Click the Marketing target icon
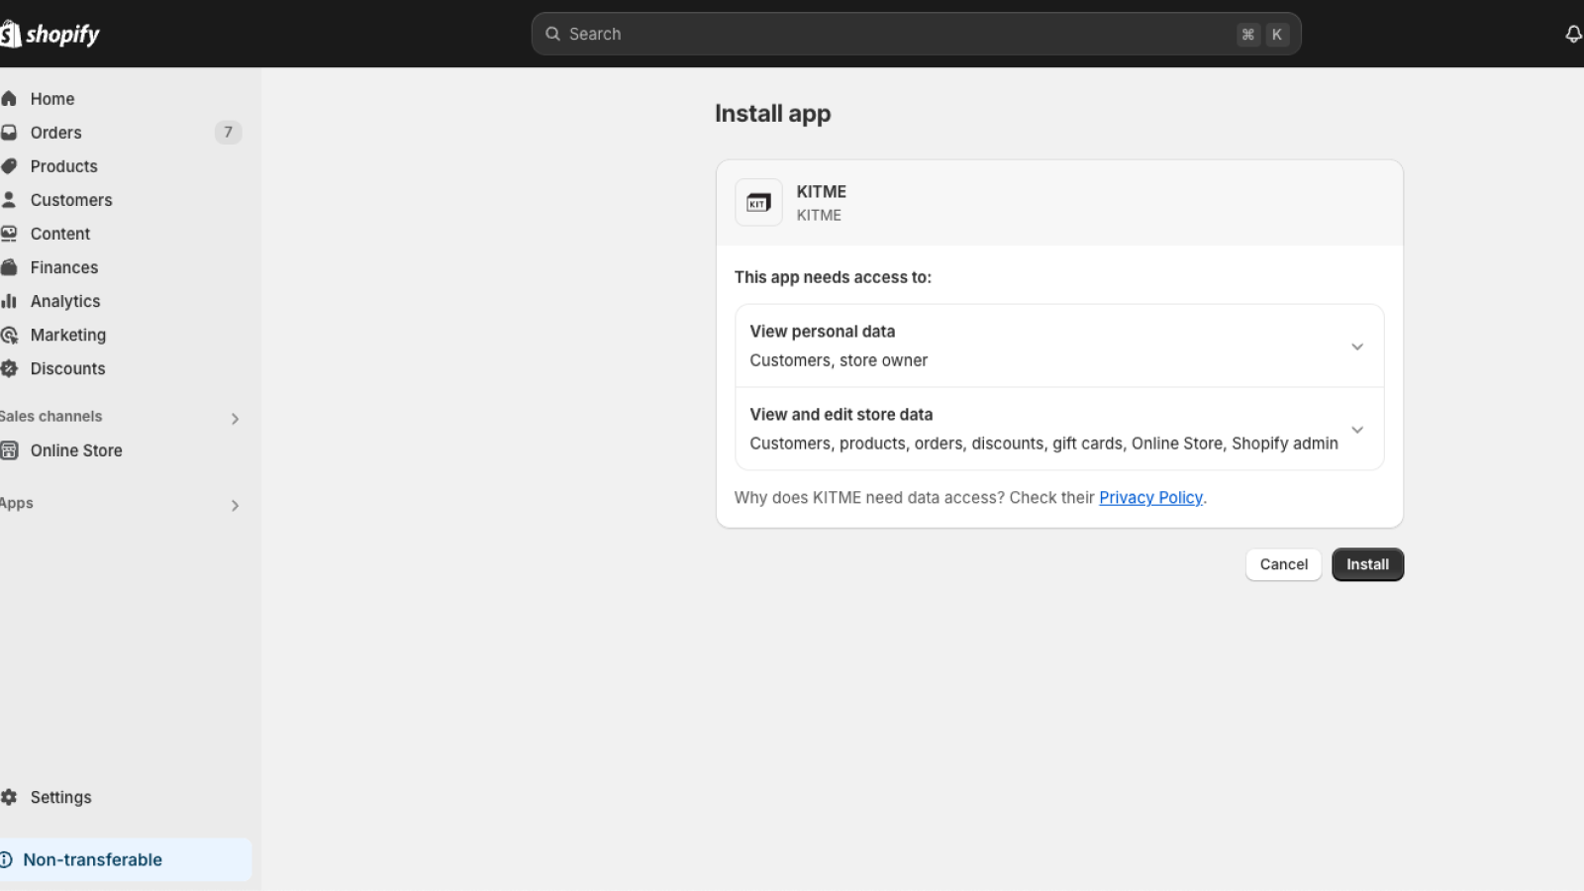 [9, 335]
